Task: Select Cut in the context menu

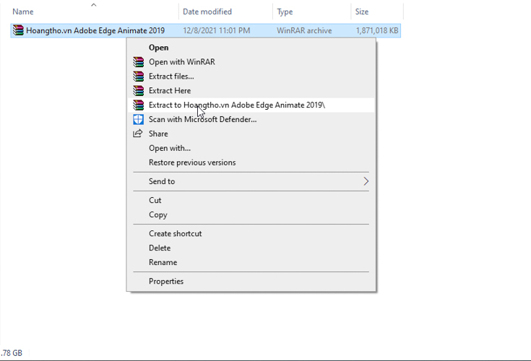Action: pos(155,200)
